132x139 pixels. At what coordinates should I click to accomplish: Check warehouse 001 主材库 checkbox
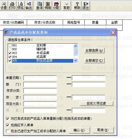click(x=10, y=45)
